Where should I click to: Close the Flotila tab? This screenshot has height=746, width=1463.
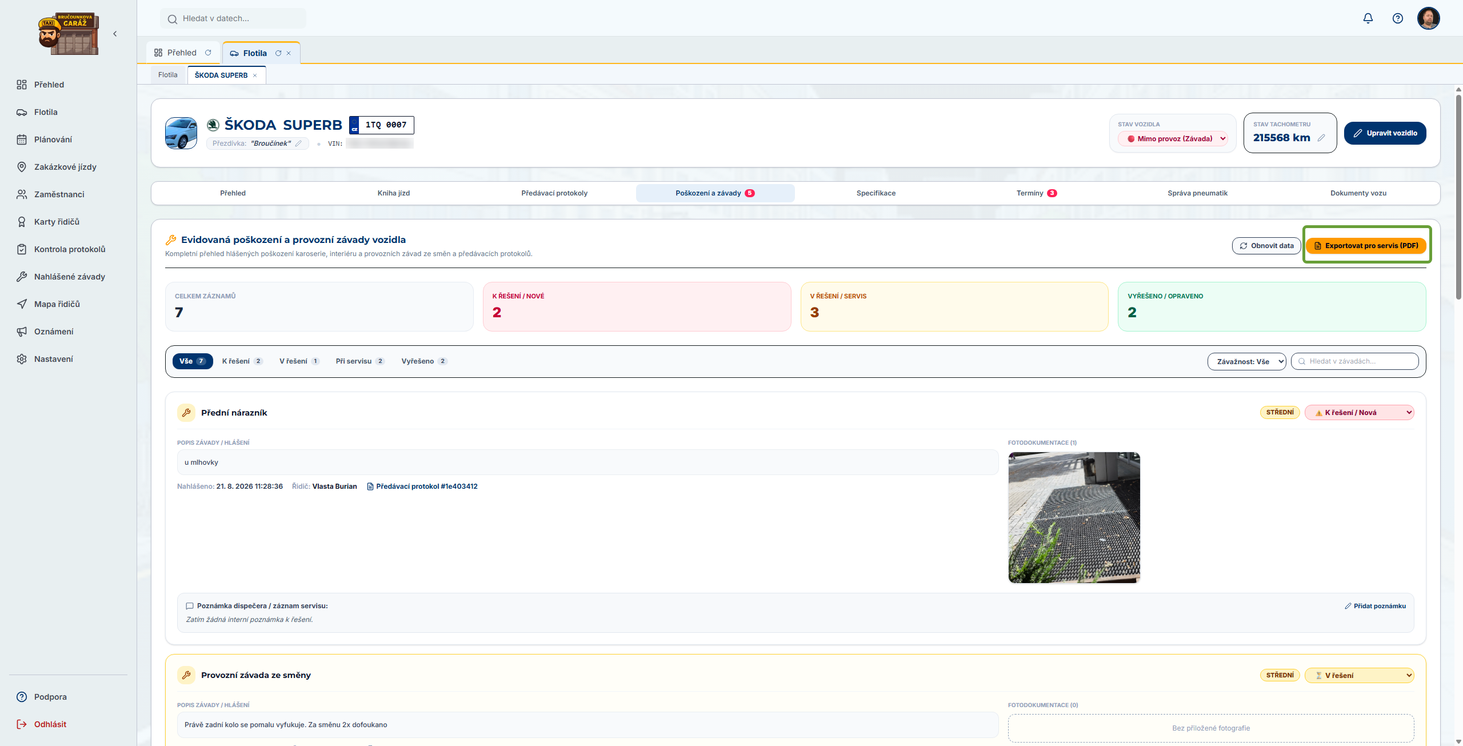[x=289, y=53]
